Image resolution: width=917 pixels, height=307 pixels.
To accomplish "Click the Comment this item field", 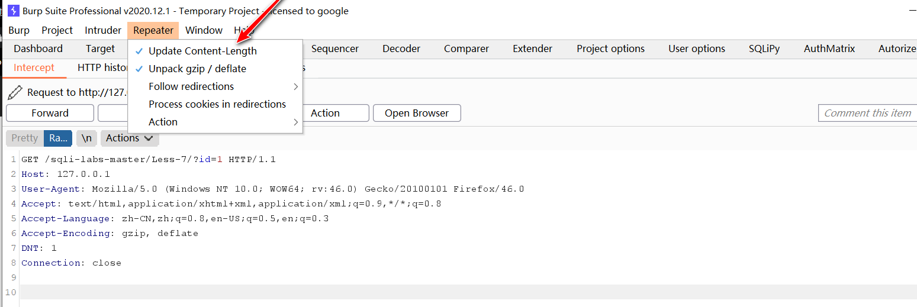I will coord(867,114).
